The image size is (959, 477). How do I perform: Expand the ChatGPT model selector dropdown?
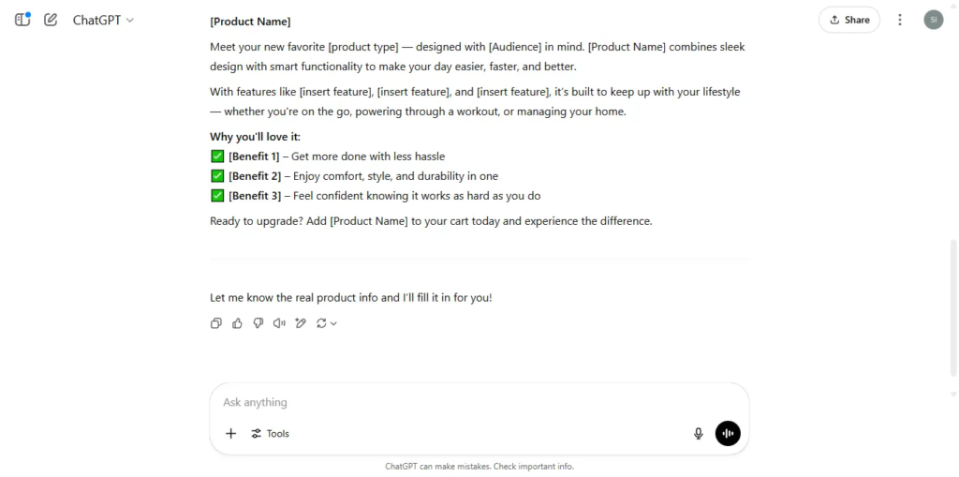[x=103, y=20]
